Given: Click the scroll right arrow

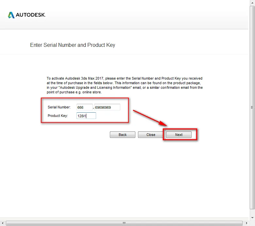Looking at the screenshot, I should tap(246, 223).
